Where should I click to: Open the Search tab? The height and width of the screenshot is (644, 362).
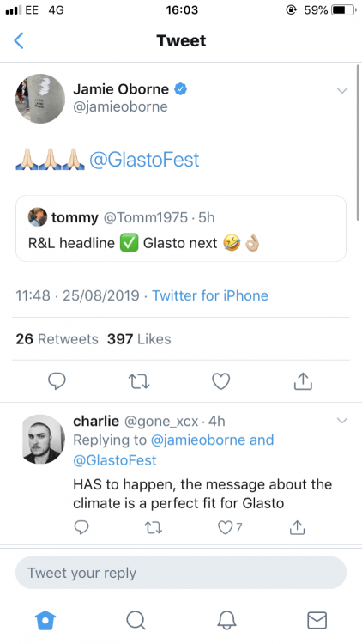[x=136, y=620]
